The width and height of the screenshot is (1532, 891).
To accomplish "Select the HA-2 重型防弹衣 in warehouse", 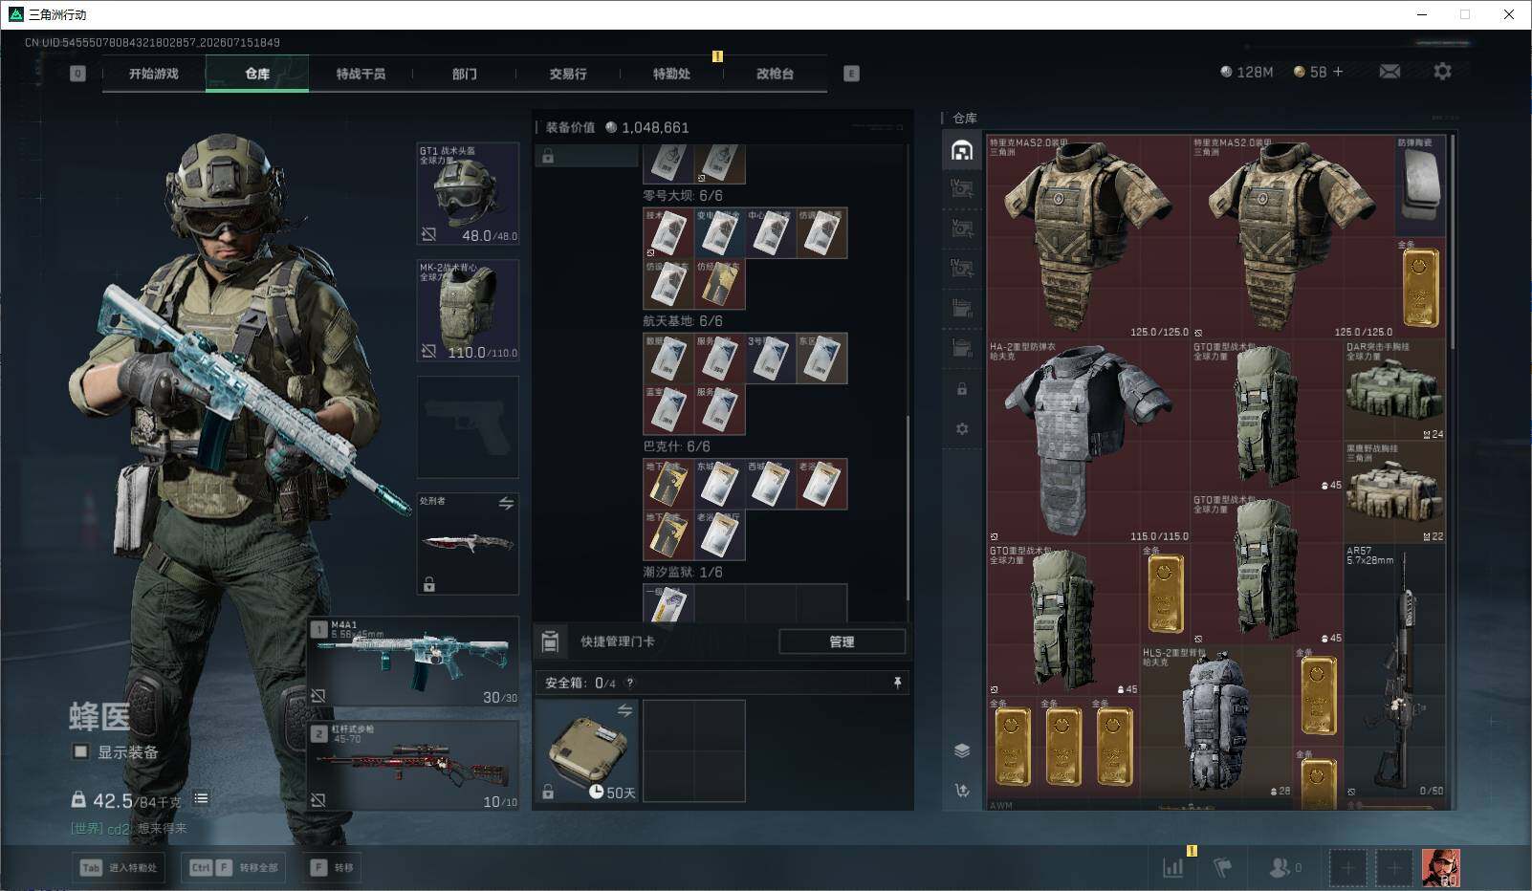I will (x=1088, y=442).
